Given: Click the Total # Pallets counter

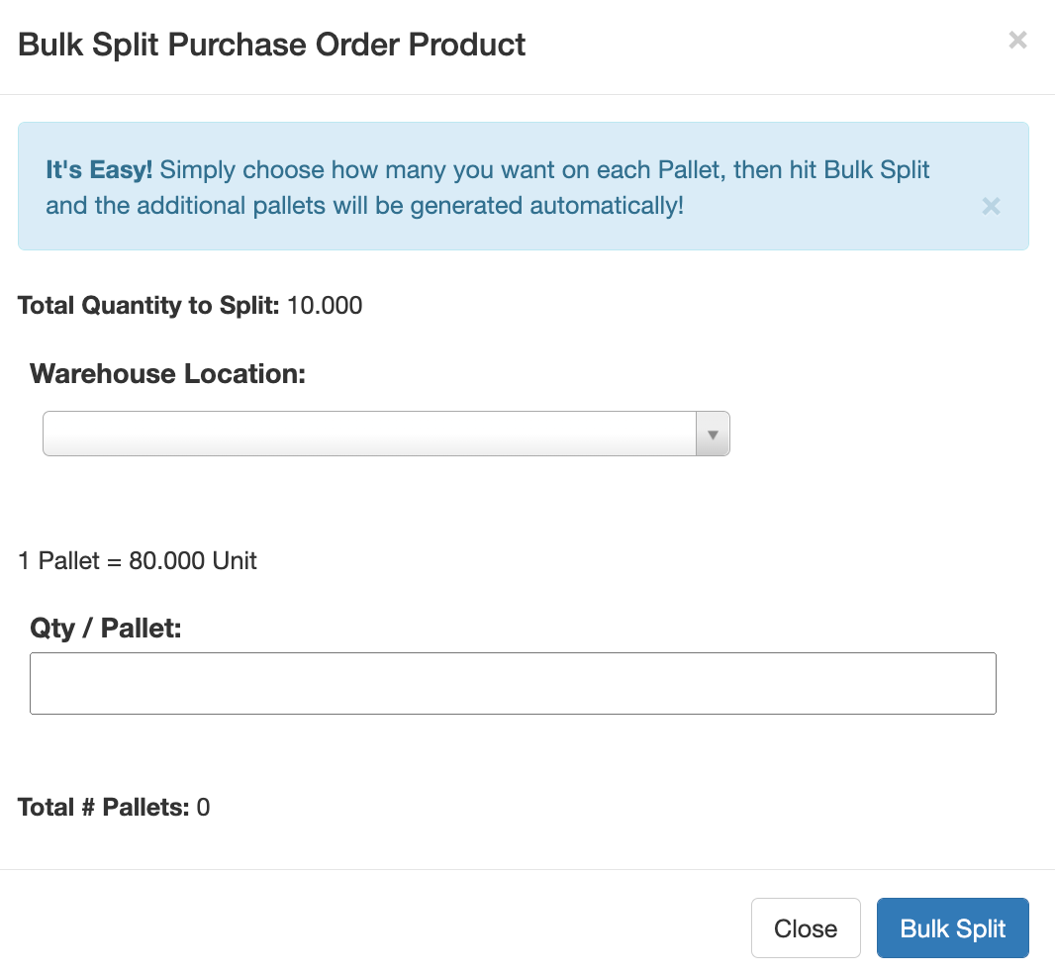Looking at the screenshot, I should pos(113,807).
